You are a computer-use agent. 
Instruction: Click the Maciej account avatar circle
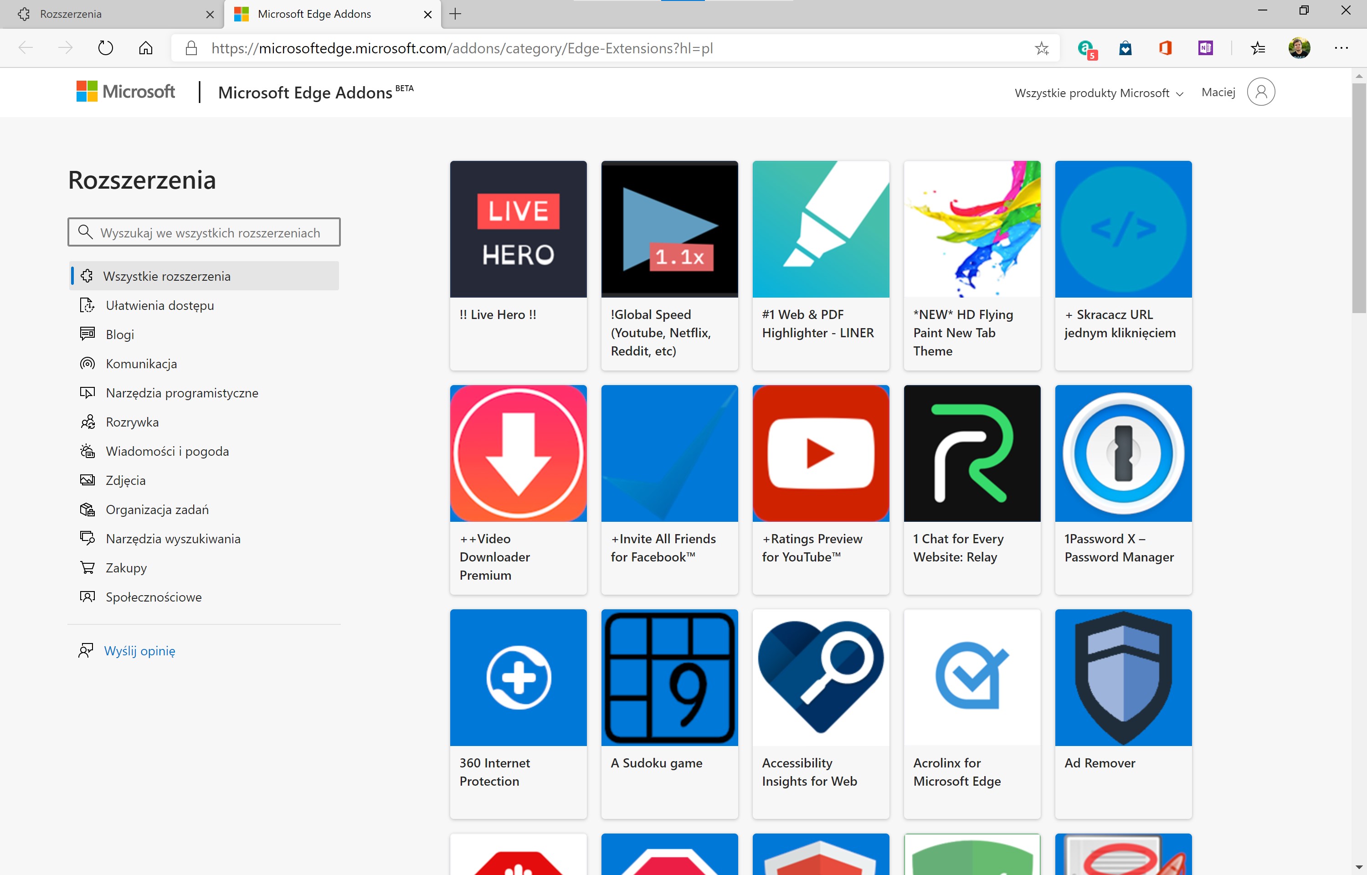(1261, 92)
